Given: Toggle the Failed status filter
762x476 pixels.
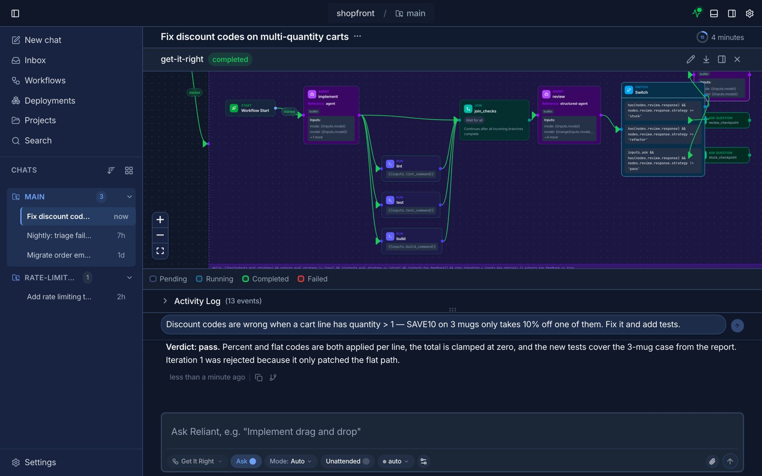Looking at the screenshot, I should [312, 279].
